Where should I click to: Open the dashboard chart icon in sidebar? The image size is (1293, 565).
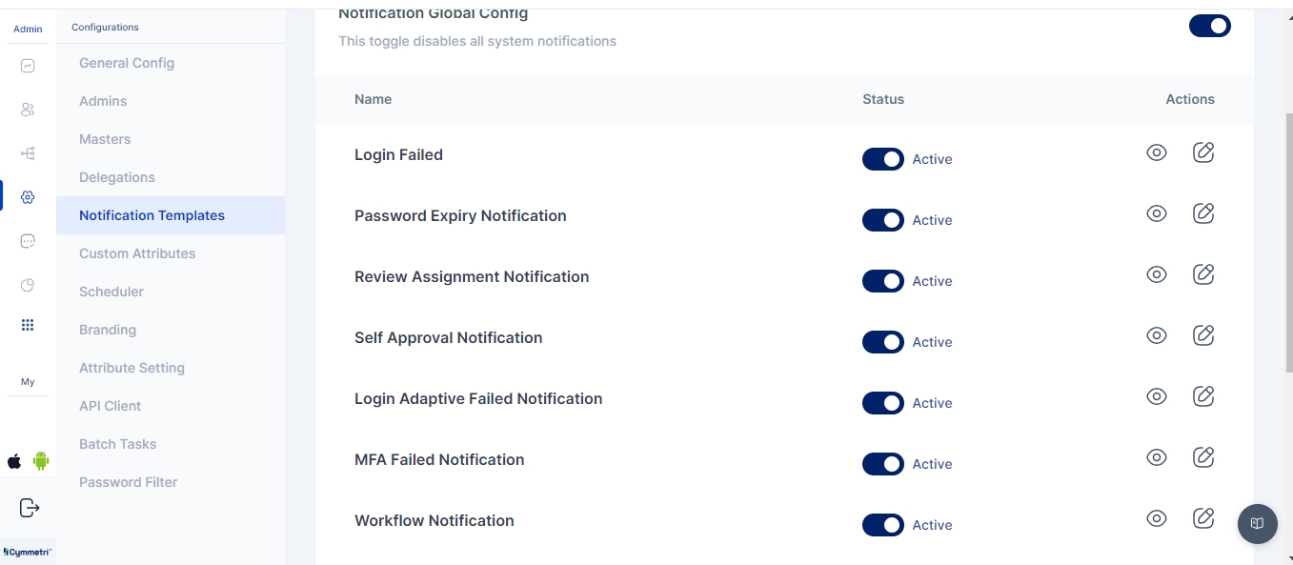pos(28,66)
